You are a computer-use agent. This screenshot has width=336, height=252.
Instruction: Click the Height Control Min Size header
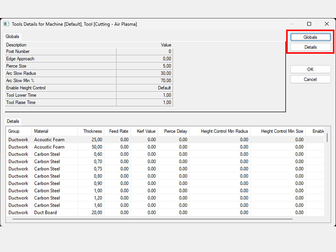(278, 131)
